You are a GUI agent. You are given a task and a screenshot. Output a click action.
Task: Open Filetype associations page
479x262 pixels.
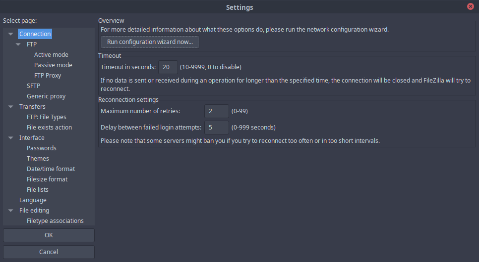[x=55, y=221]
